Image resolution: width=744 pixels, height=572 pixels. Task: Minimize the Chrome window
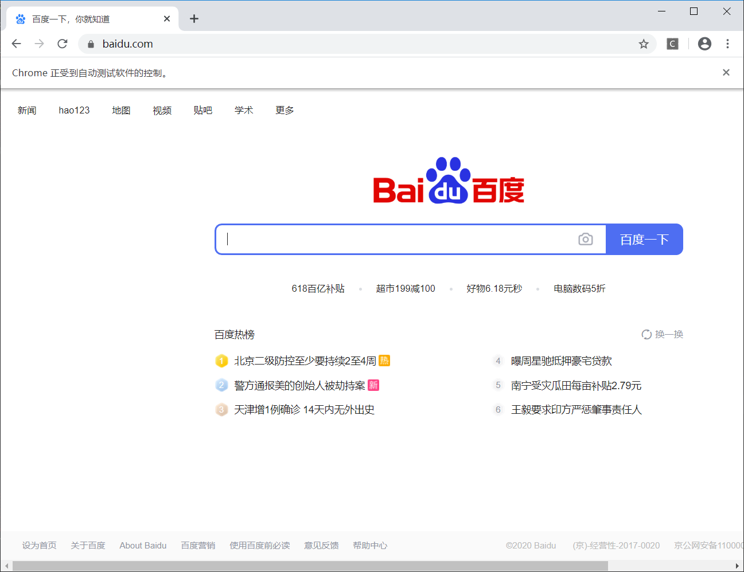click(661, 11)
